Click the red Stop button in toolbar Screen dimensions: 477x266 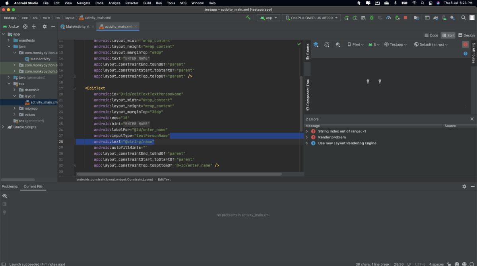click(x=405, y=18)
